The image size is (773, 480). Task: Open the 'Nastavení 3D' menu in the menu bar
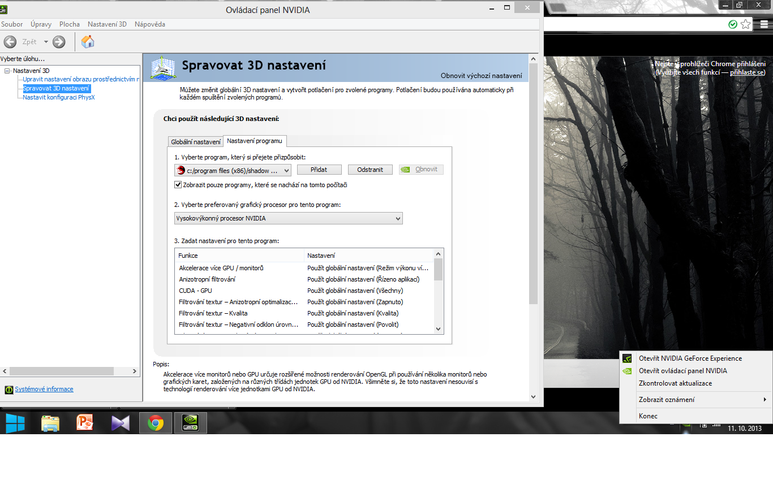point(107,24)
